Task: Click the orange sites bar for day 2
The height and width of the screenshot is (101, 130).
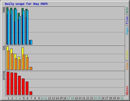Action: (x=12, y=62)
